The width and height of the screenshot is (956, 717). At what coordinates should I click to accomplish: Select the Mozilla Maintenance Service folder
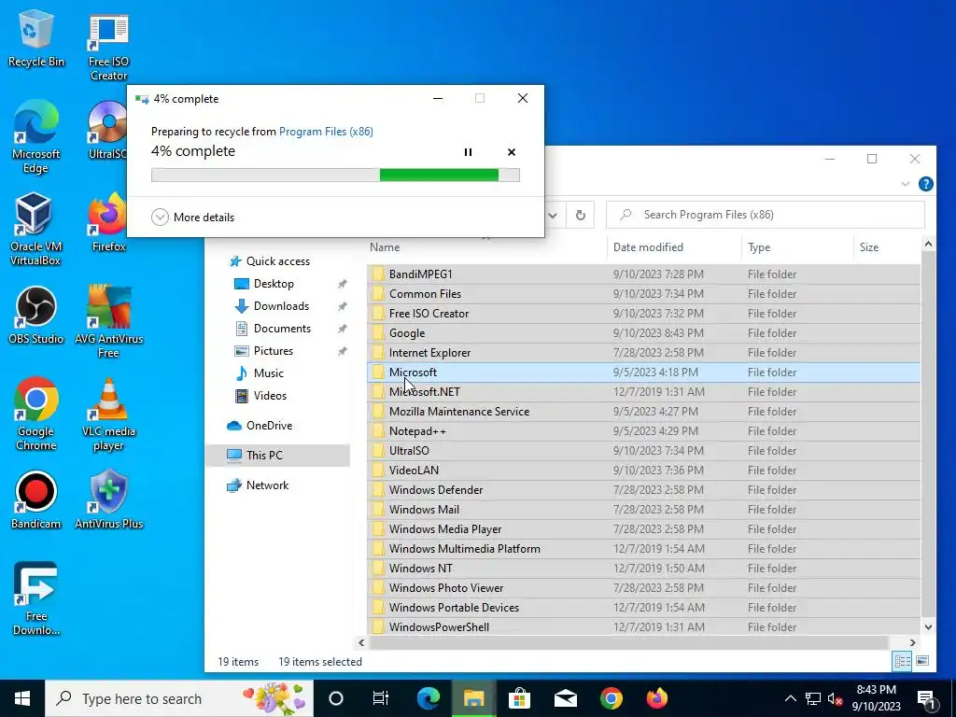point(643,412)
